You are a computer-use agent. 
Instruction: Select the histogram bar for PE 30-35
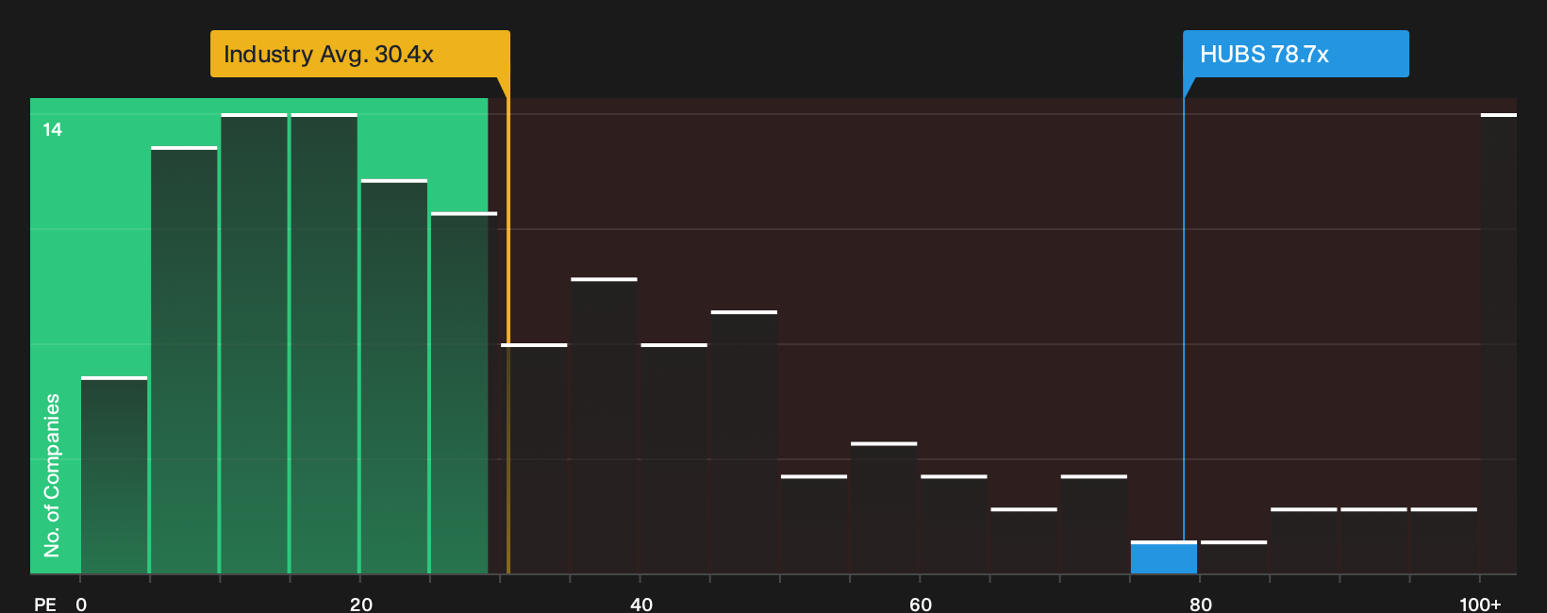534,458
